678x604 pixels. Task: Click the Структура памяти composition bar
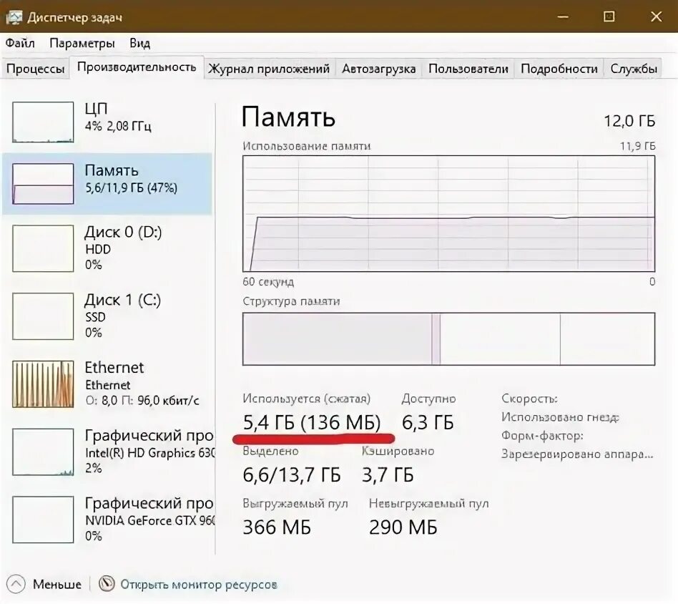[449, 339]
